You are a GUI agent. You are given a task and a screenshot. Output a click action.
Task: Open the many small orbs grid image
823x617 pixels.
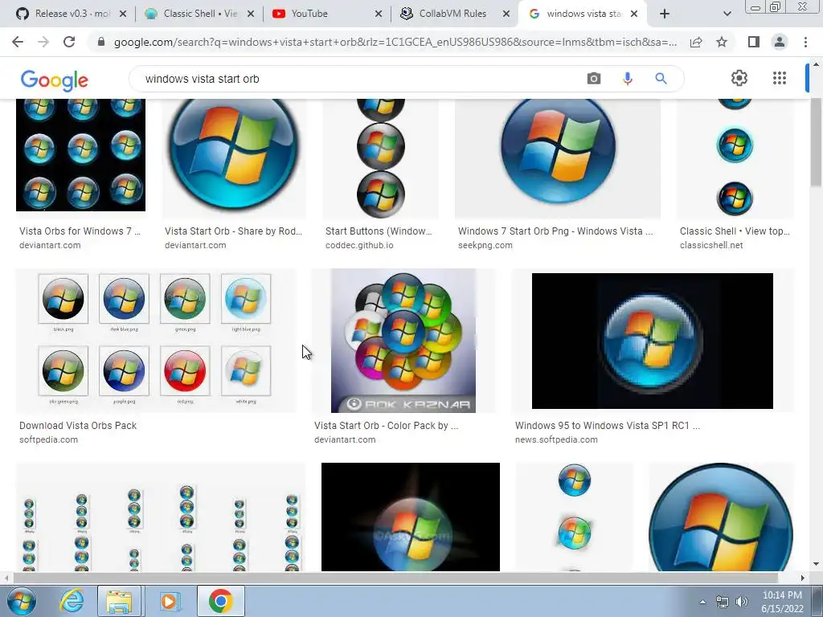tap(160, 517)
